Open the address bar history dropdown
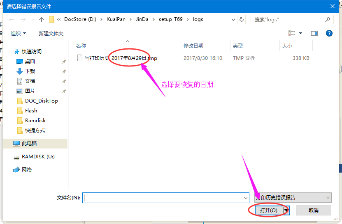 click(232, 19)
